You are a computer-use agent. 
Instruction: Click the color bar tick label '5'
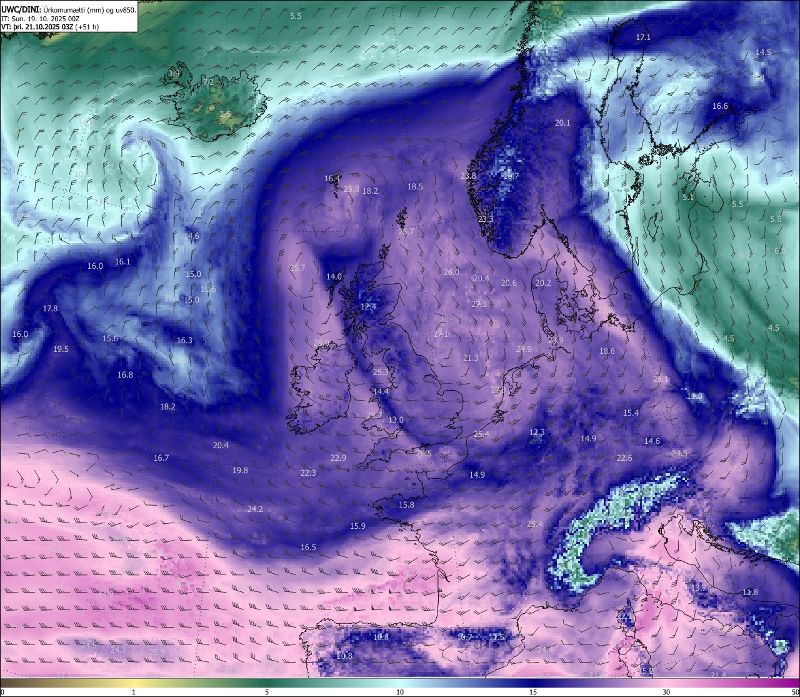[267, 692]
